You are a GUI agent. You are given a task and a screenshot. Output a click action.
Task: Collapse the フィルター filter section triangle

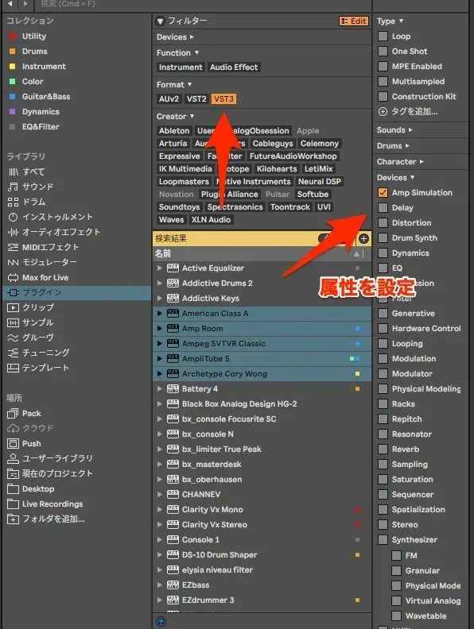click(161, 21)
